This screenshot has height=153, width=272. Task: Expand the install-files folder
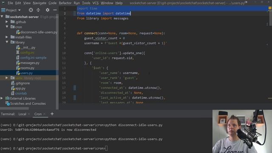pos(7,37)
